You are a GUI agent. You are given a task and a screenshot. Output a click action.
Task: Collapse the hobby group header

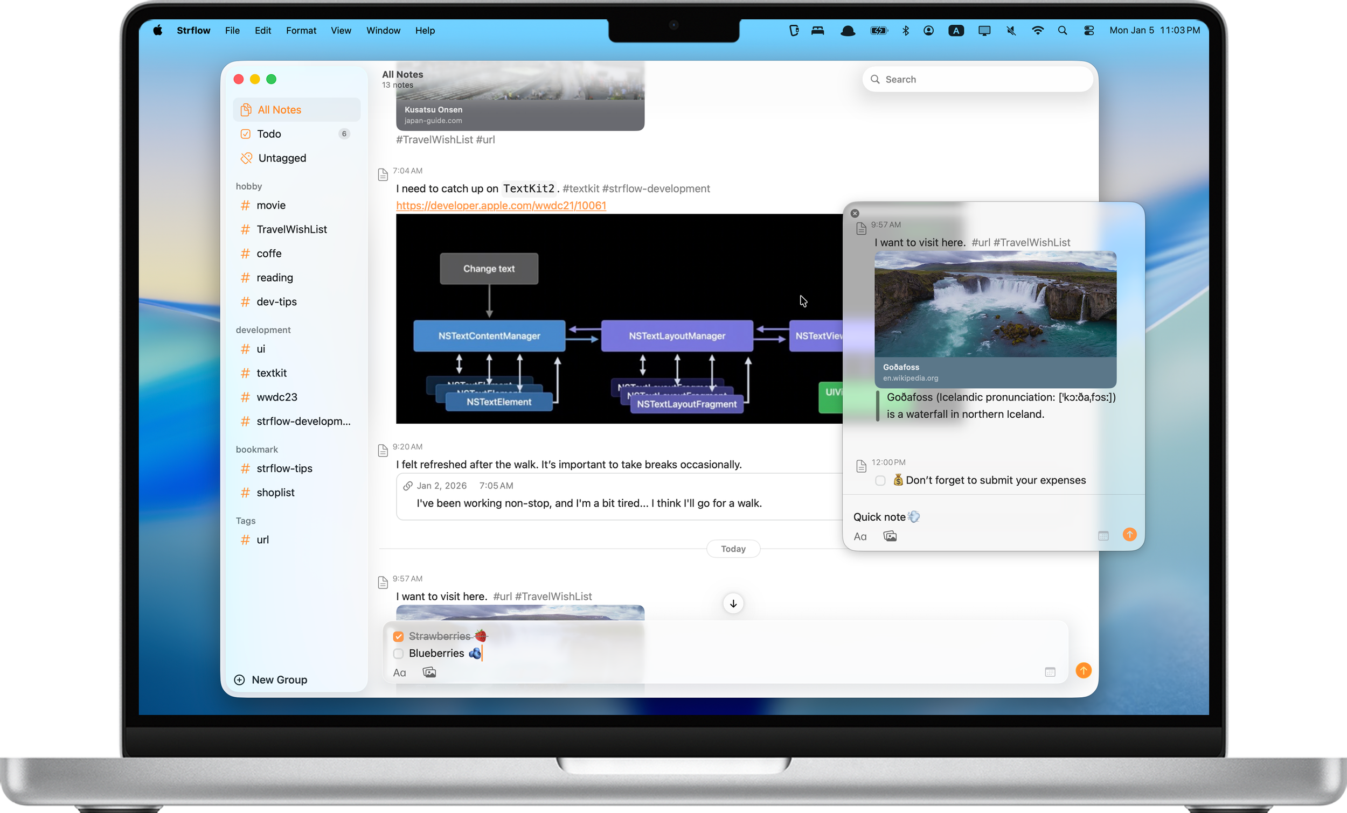pyautogui.click(x=249, y=186)
